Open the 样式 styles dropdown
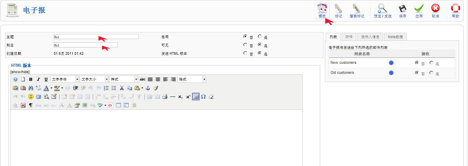This screenshot has height=166, width=468. pyautogui.click(x=124, y=79)
